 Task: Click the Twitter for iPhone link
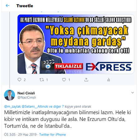(x=53, y=134)
